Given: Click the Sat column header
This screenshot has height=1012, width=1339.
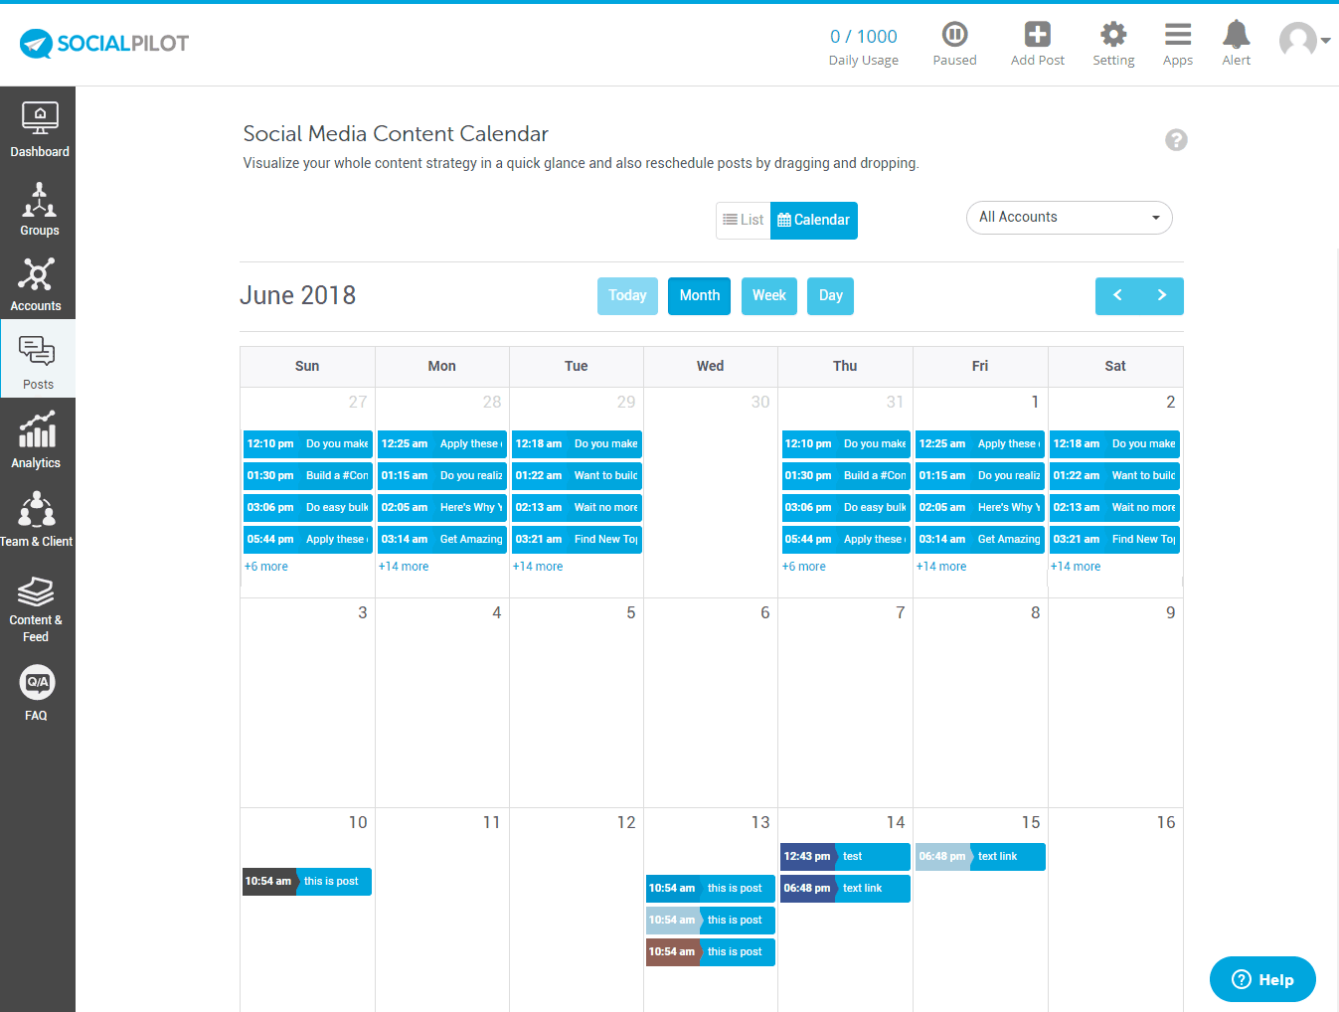Looking at the screenshot, I should click(x=1115, y=366).
